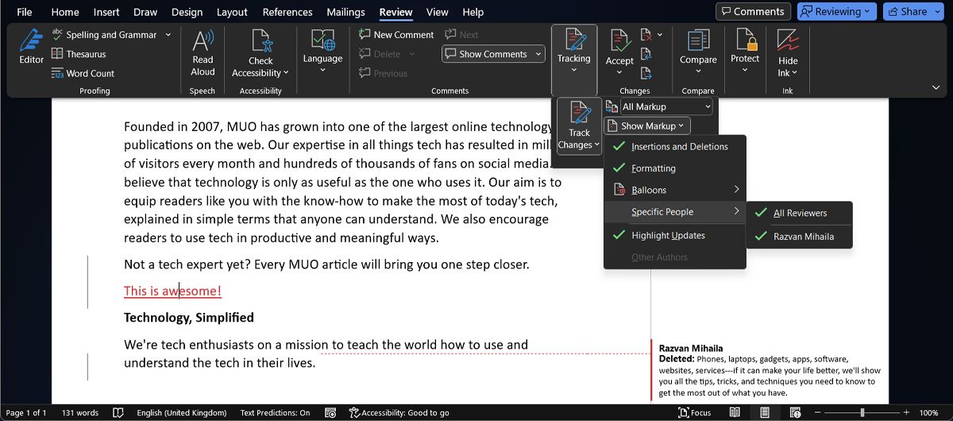Expand the Reject options arrow

click(x=659, y=35)
